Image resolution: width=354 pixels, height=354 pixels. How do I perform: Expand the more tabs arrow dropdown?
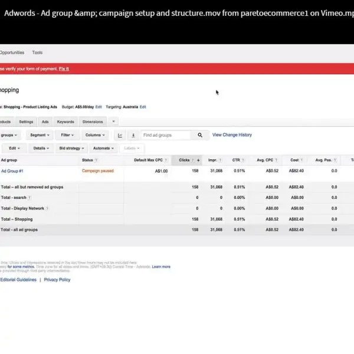tap(113, 122)
